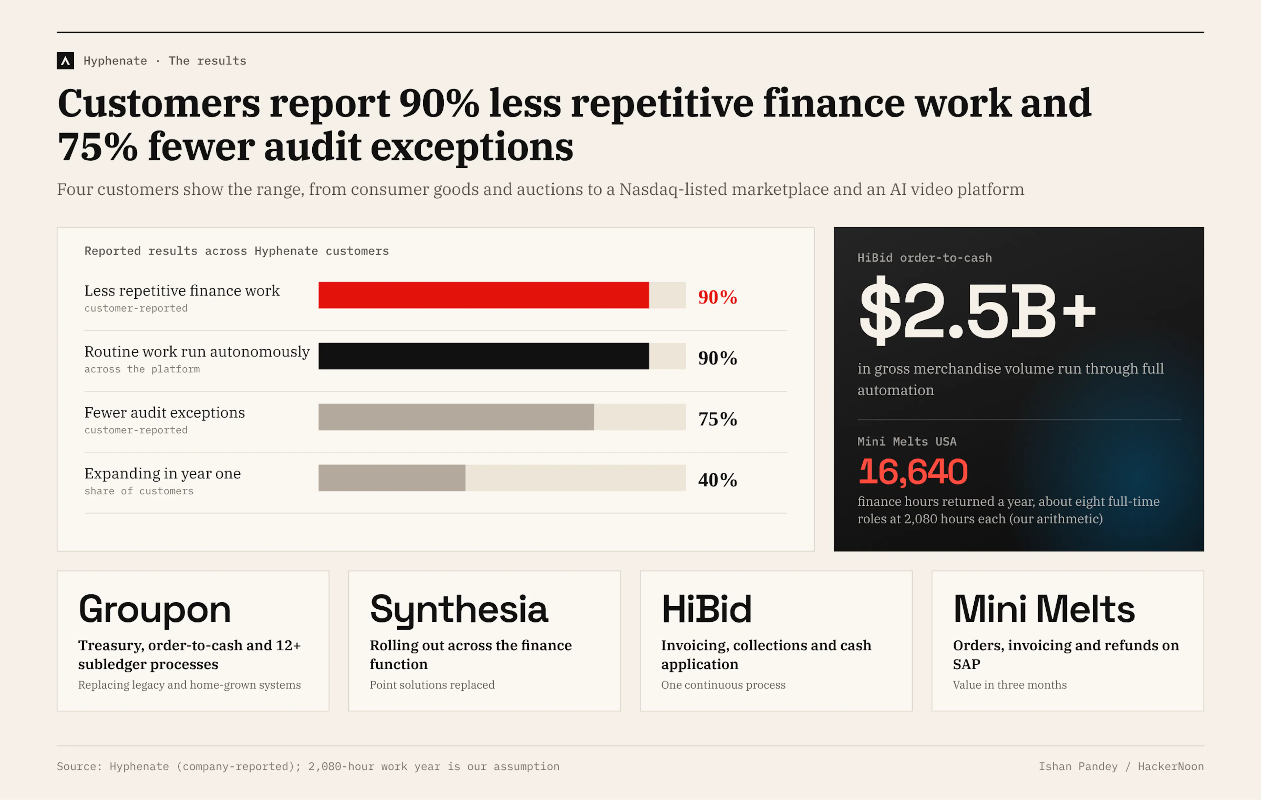Click the red '90%' value
This screenshot has width=1261, height=800.
pyautogui.click(x=718, y=297)
